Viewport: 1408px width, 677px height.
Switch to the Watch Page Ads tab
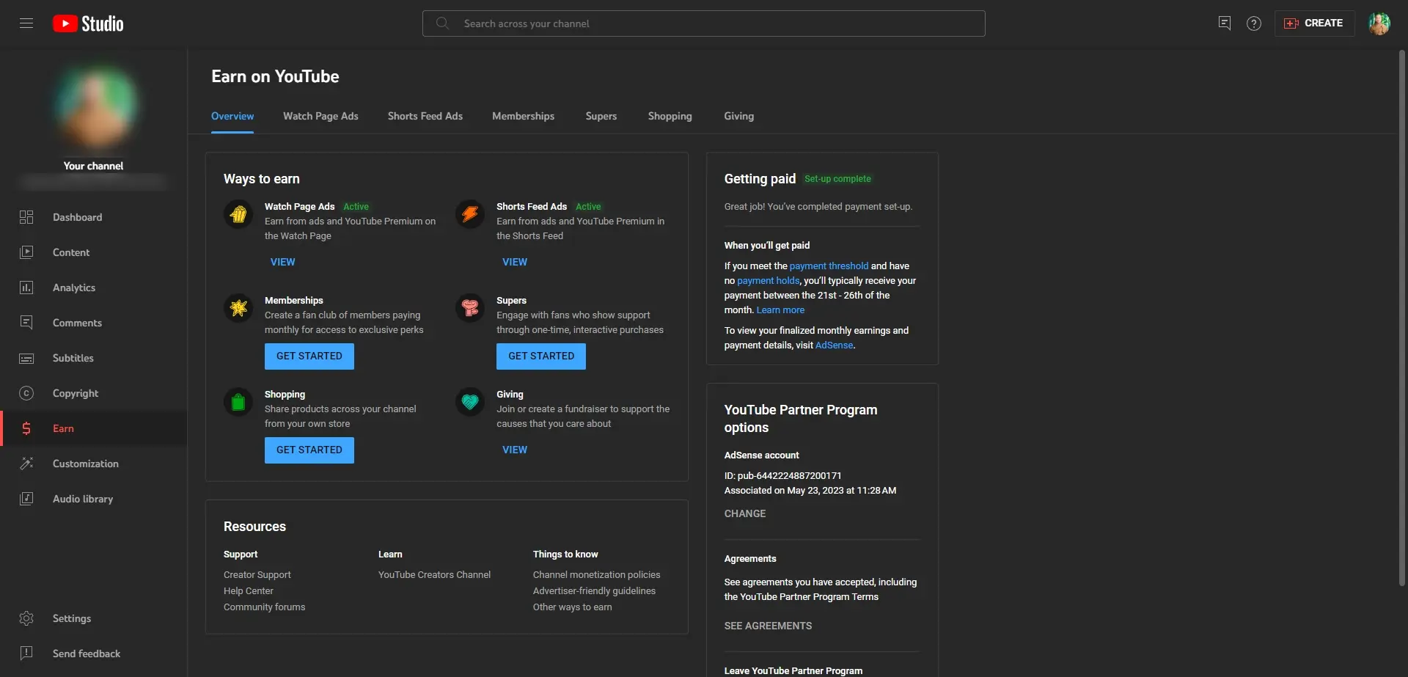point(320,116)
